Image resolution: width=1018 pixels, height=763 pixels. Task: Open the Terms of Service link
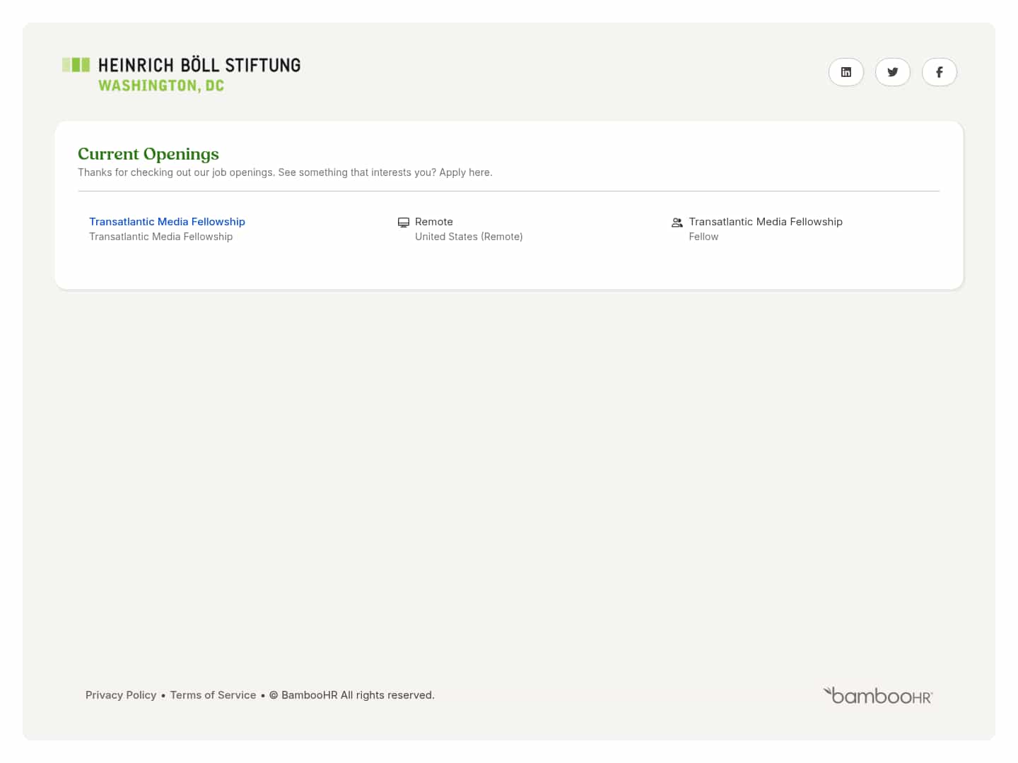[x=213, y=695]
